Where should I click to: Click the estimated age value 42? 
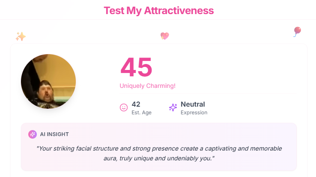point(136,104)
